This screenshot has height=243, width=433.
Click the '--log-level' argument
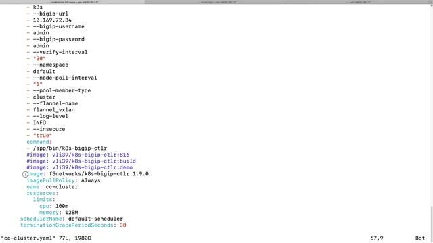click(x=51, y=116)
